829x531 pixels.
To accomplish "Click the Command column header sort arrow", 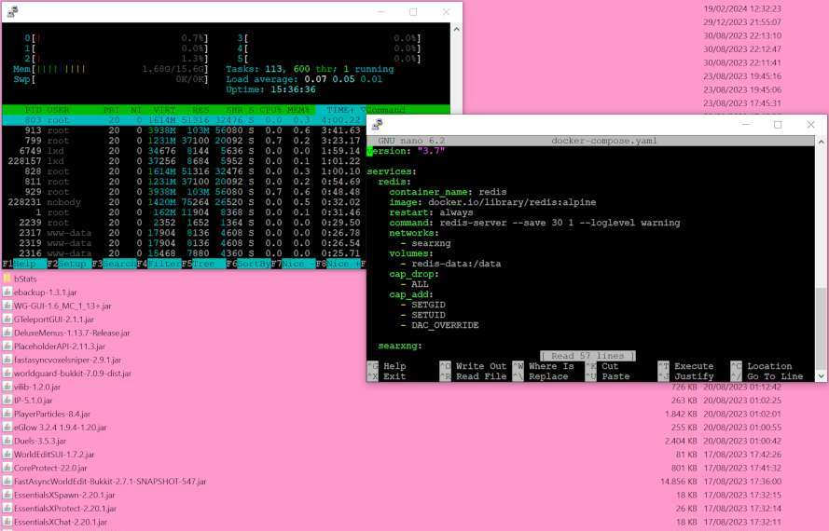I will pyautogui.click(x=363, y=110).
